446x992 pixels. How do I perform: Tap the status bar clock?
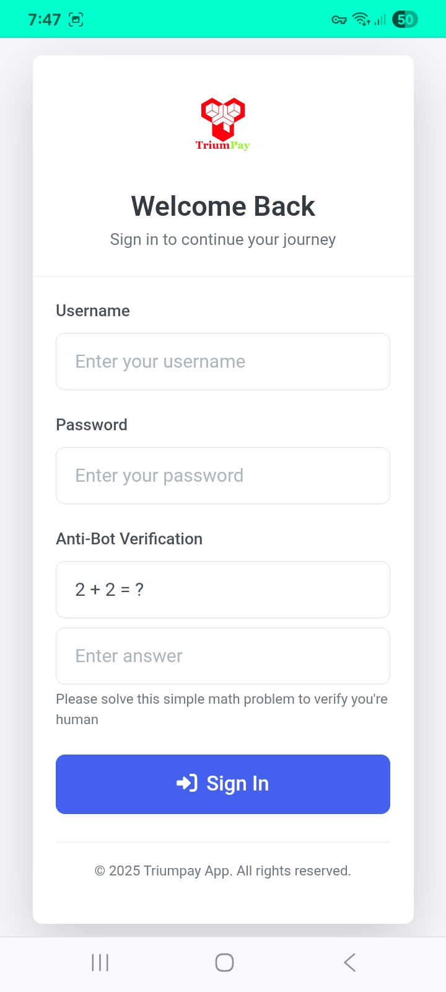(45, 20)
